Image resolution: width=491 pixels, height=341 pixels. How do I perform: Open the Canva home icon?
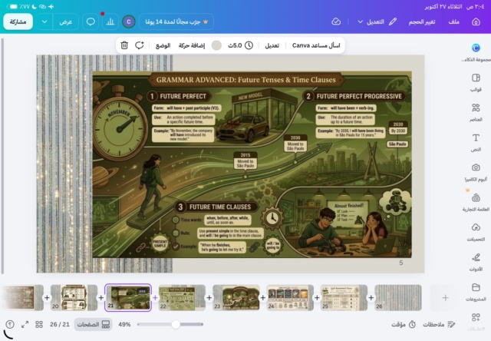point(476,22)
